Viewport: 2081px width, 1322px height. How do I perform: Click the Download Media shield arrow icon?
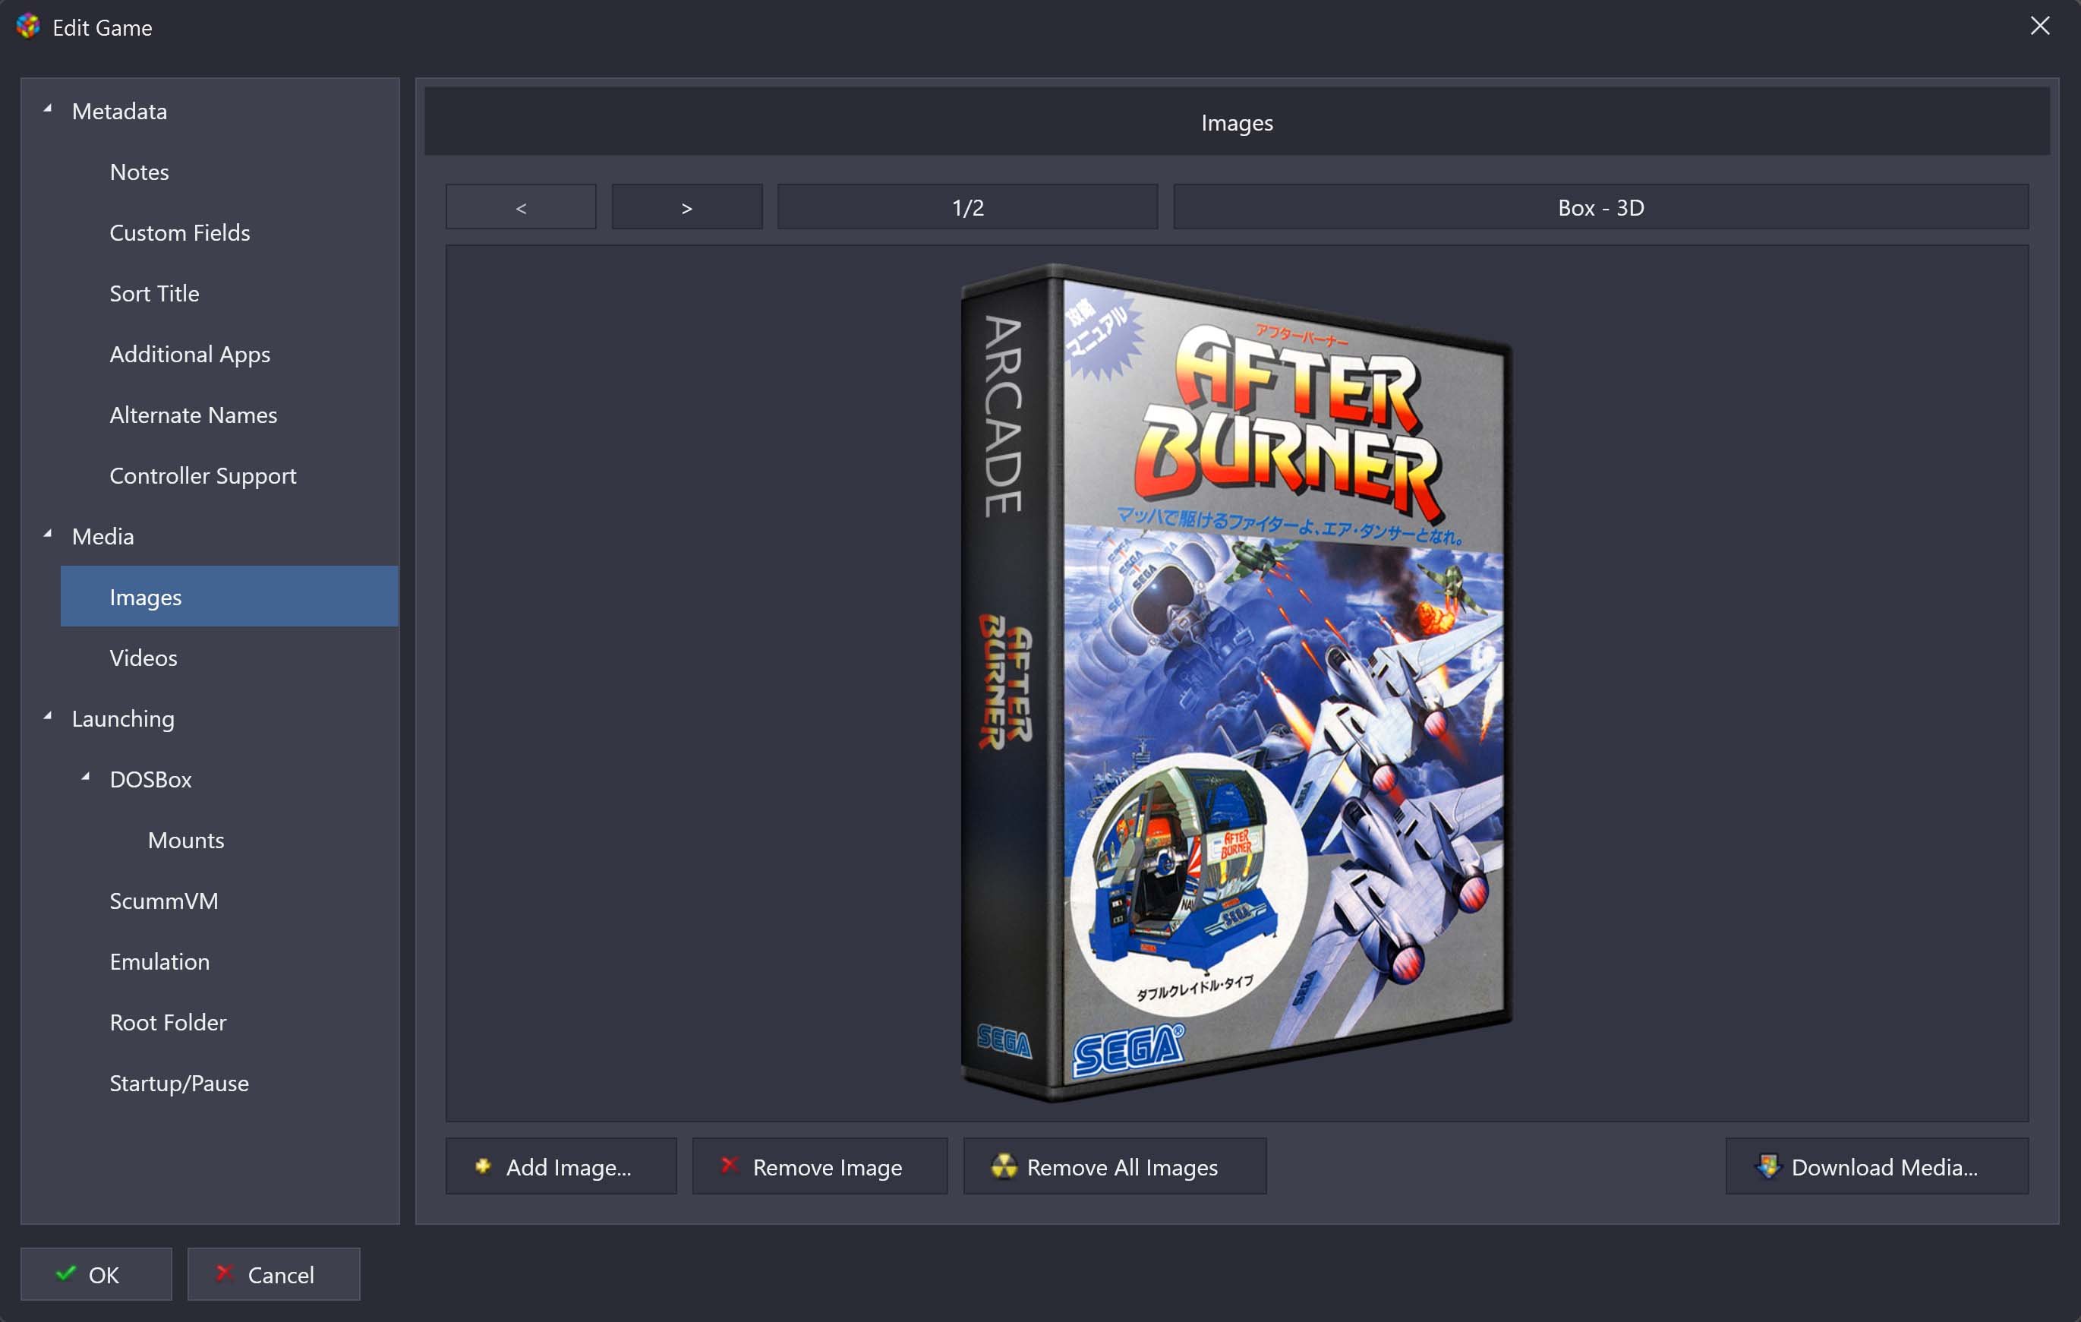(1767, 1166)
